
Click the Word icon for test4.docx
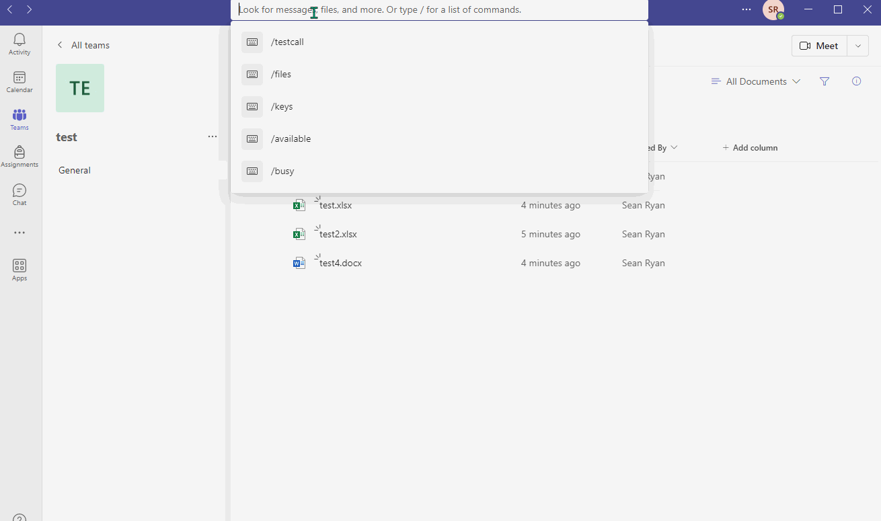[x=299, y=263]
